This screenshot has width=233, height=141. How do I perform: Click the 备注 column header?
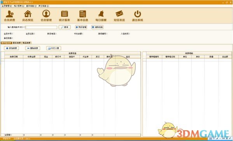[x=128, y=57]
